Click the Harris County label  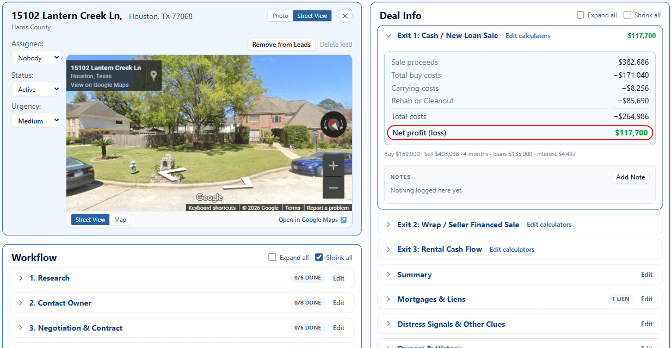[31, 27]
